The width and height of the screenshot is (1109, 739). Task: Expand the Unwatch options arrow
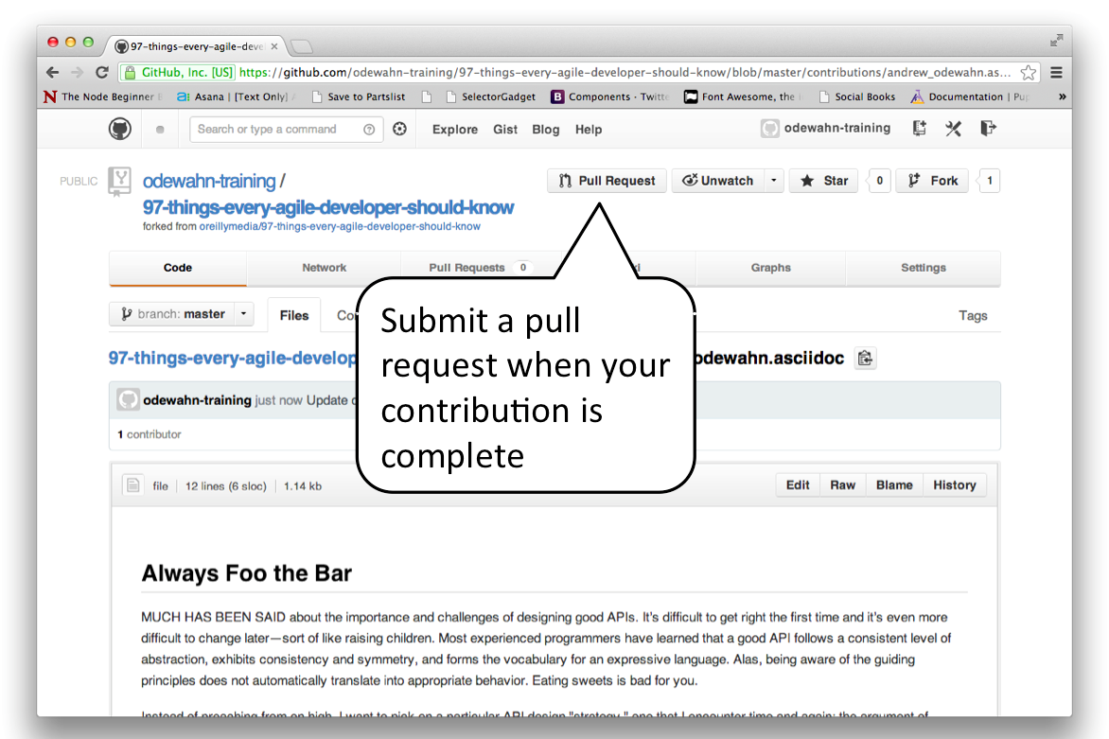pos(772,181)
